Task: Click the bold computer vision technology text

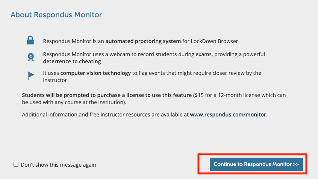Action: click(95, 73)
